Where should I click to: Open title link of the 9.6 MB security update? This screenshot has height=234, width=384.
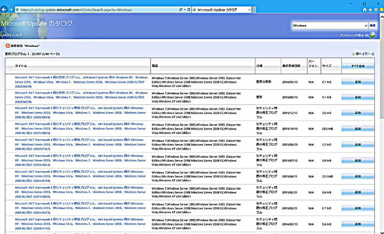(80, 224)
